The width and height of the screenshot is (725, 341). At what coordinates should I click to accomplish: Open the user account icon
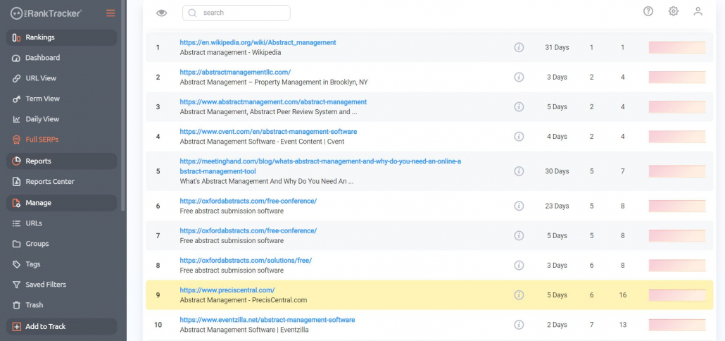tap(698, 11)
